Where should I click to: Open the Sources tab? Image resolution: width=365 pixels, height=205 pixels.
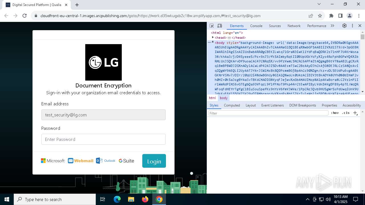[275, 26]
